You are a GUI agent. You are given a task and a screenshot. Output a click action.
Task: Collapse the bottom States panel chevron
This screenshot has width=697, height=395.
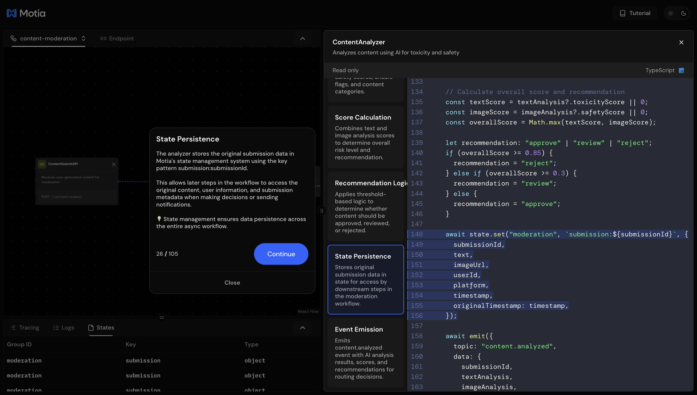click(x=302, y=328)
